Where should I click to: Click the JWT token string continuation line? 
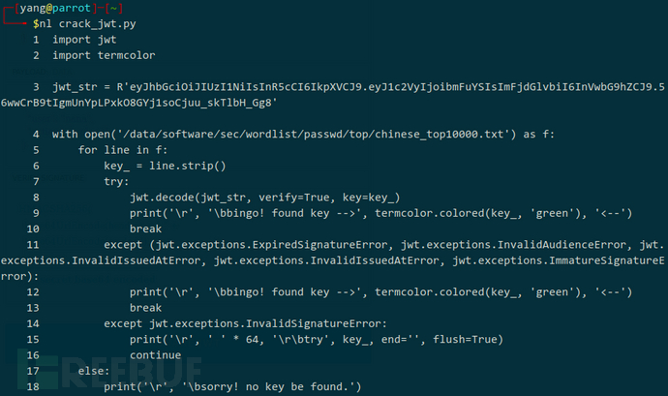coord(138,103)
